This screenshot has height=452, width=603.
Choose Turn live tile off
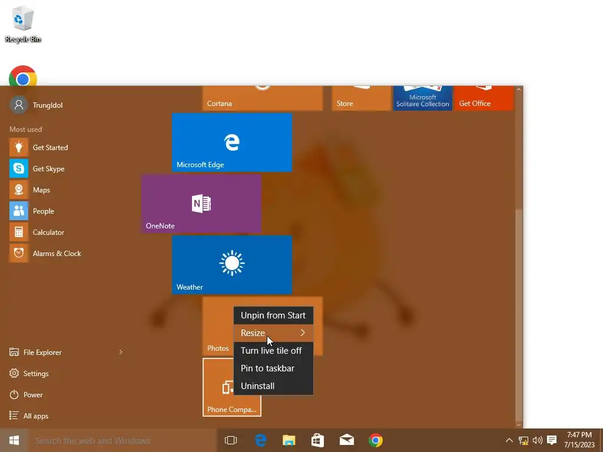coord(273,351)
